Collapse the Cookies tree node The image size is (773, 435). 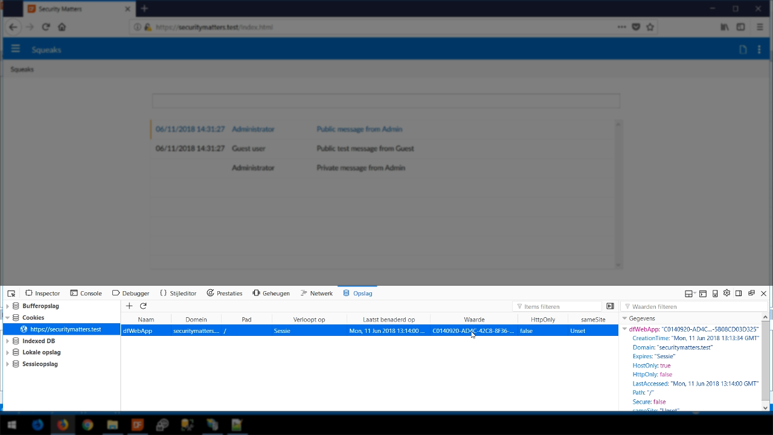click(8, 318)
